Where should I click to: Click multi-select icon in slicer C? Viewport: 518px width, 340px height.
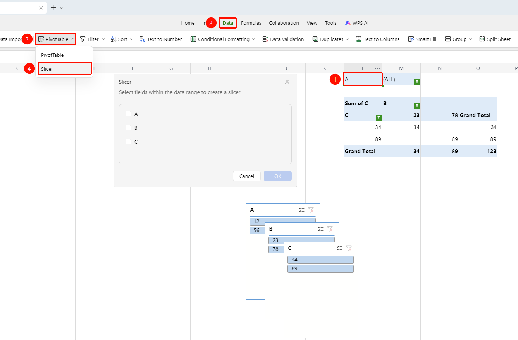tap(340, 248)
